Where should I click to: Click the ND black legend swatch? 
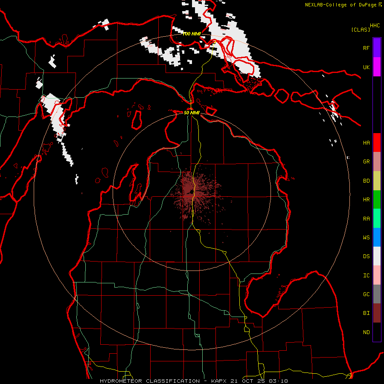point(377,332)
